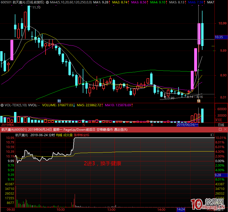Select the yellow 均线 legend label
This screenshot has width=228, height=212.
[x=59, y=135]
